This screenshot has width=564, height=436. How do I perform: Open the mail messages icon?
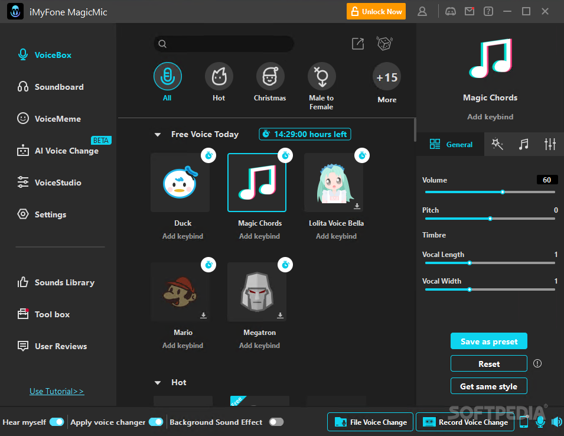(x=470, y=11)
